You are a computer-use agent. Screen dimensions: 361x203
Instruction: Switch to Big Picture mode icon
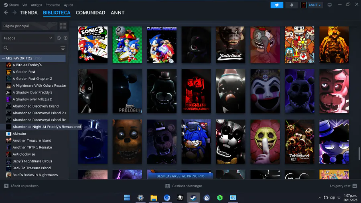pos(329,5)
